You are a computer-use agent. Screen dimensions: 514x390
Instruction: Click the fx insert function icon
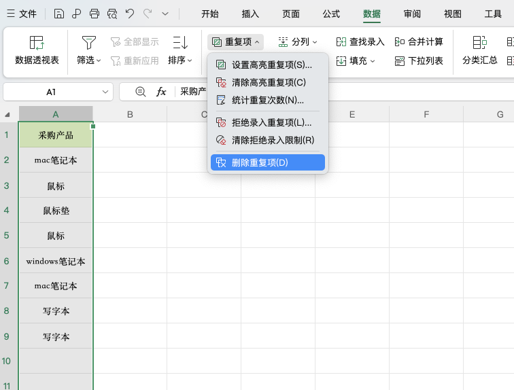(x=161, y=92)
